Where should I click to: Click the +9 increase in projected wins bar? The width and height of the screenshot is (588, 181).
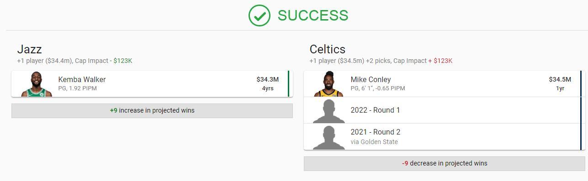[x=152, y=111]
